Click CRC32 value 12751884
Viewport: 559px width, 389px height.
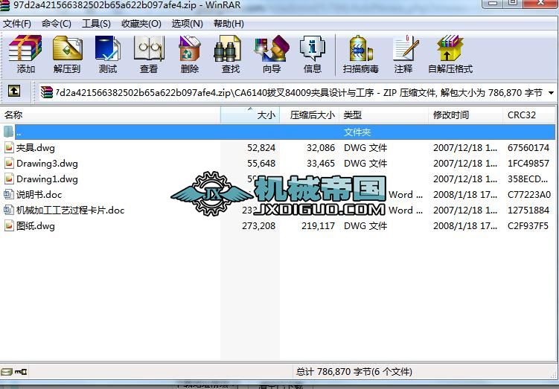pyautogui.click(x=528, y=210)
